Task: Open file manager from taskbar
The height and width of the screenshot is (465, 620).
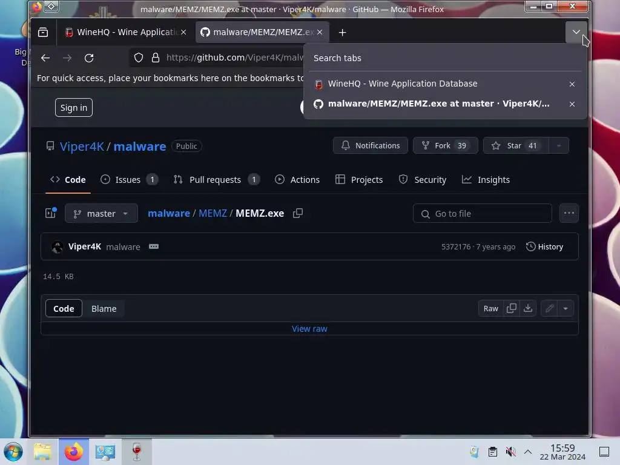Action: 42,452
